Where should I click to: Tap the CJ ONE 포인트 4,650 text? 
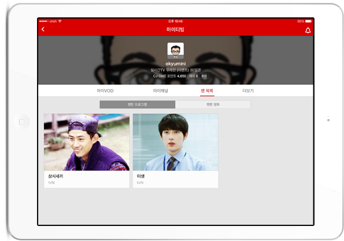point(169,76)
